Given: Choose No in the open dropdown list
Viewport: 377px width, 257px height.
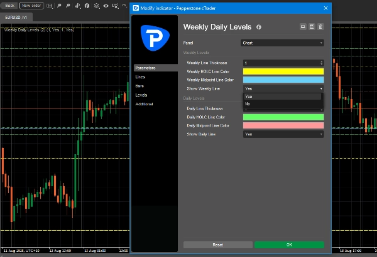Looking at the screenshot, I should tap(283, 104).
